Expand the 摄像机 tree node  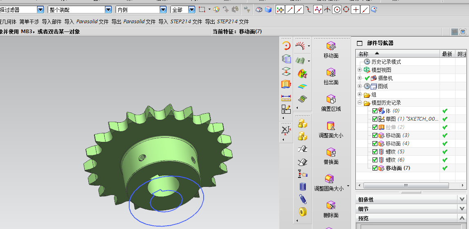point(360,78)
